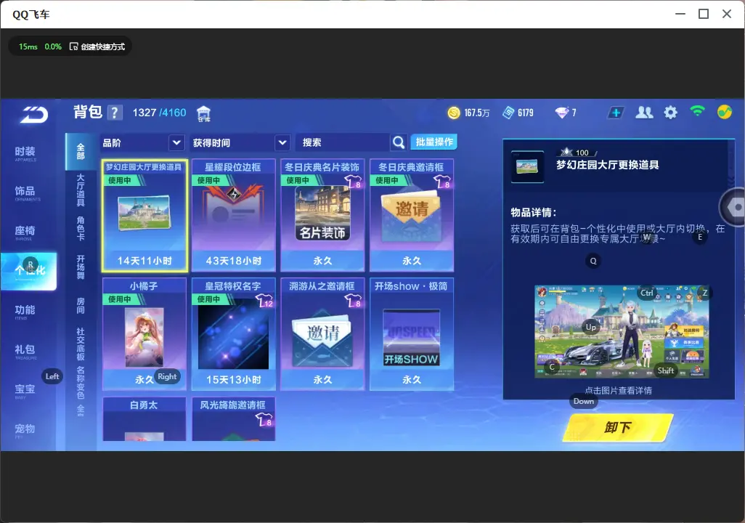
Task: Select the 大厅道具 subcategory tab
Action: tap(81, 190)
